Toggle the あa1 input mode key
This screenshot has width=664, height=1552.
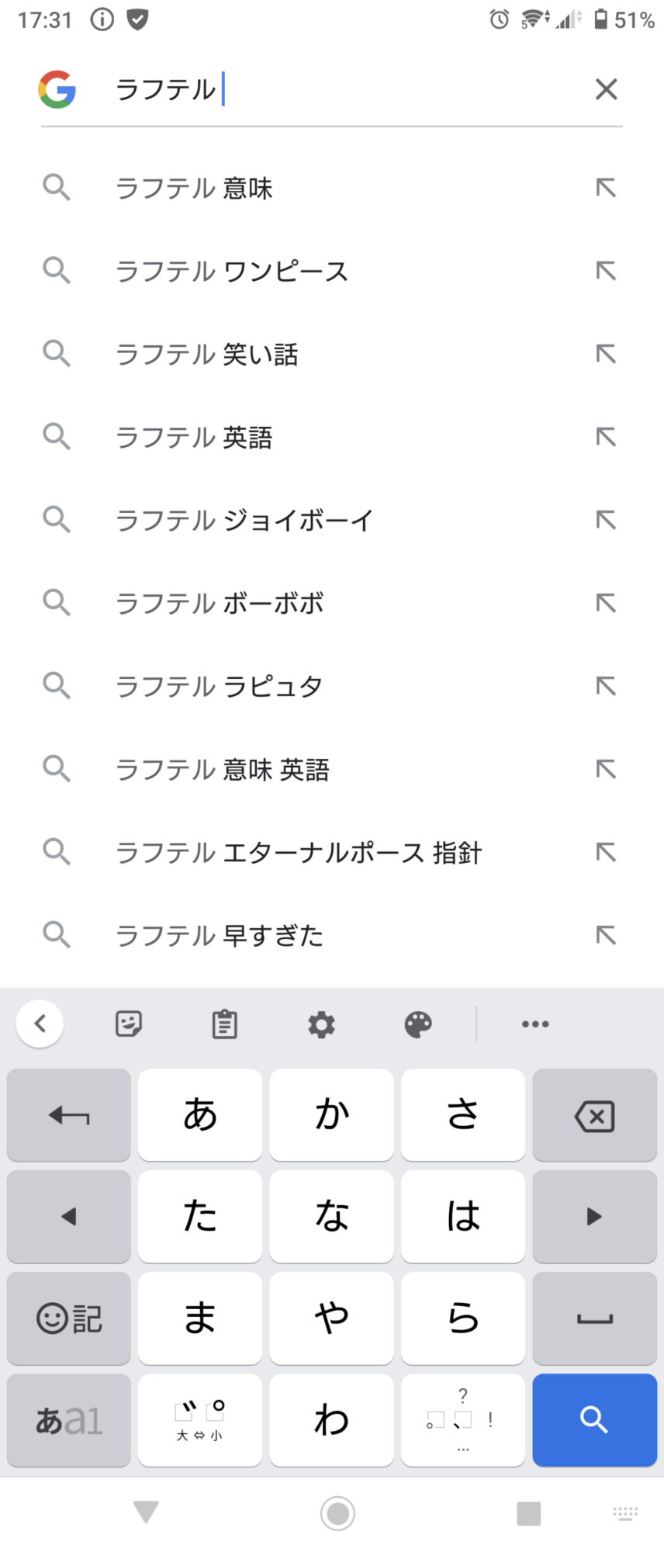68,1419
